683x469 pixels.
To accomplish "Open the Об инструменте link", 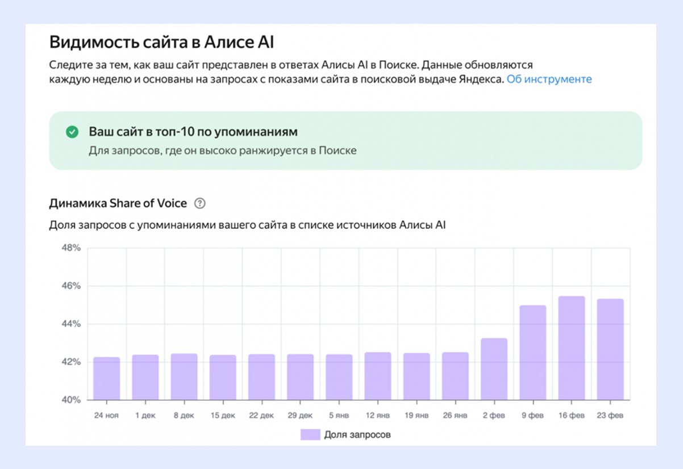I will pos(551,79).
